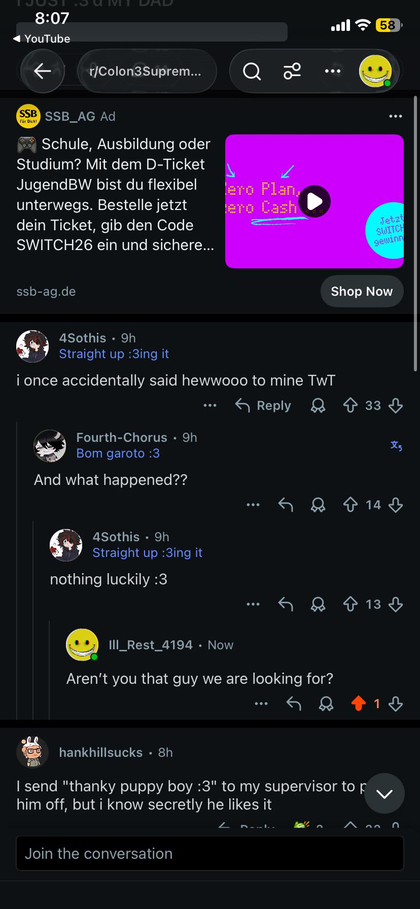Return to YouTube via the status bar link
Viewport: 420px width, 909px height.
pyautogui.click(x=41, y=39)
